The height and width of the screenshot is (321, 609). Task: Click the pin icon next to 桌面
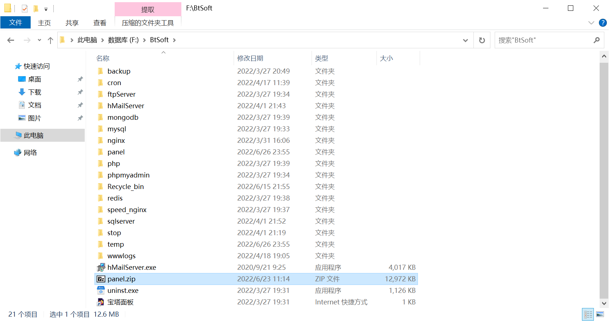tap(80, 79)
